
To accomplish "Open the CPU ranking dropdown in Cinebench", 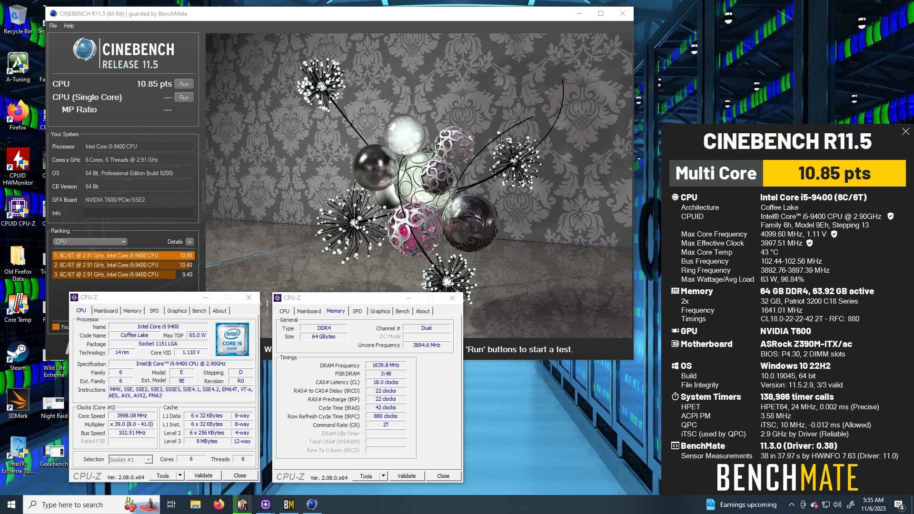I will [90, 242].
